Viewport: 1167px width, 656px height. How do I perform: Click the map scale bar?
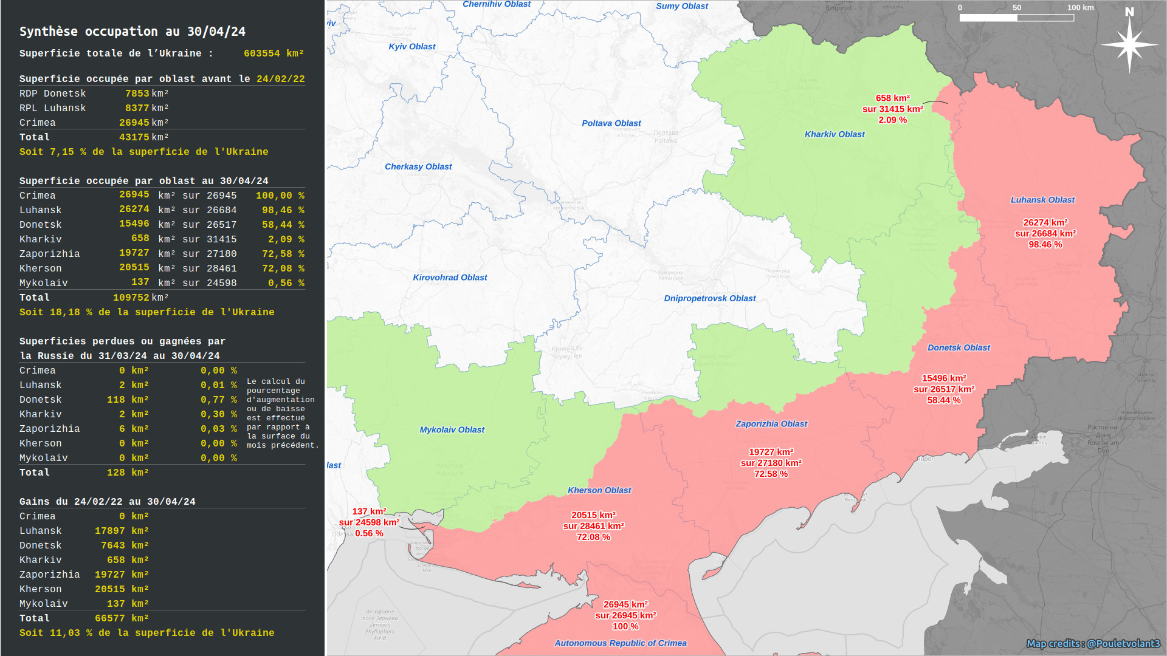click(x=1016, y=18)
